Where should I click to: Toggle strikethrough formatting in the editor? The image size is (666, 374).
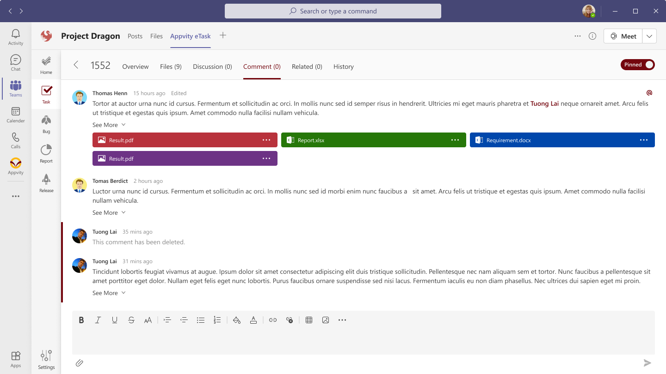[x=131, y=320]
